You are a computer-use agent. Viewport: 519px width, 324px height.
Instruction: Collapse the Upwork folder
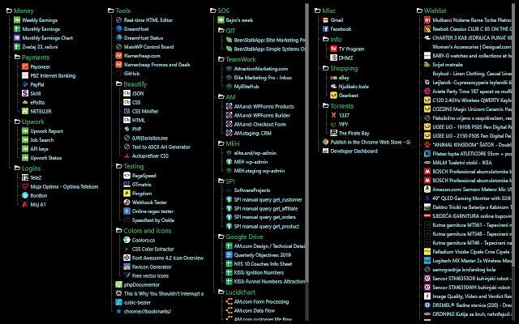click(17, 122)
